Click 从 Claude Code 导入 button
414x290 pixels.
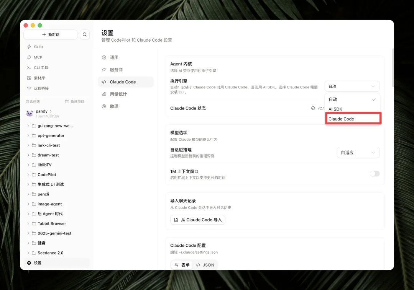click(197, 220)
